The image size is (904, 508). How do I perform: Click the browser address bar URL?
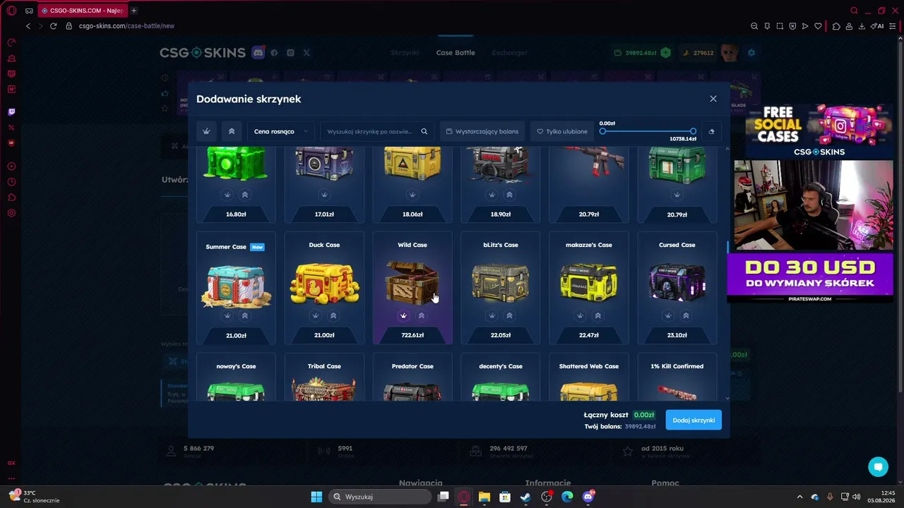[x=126, y=26]
